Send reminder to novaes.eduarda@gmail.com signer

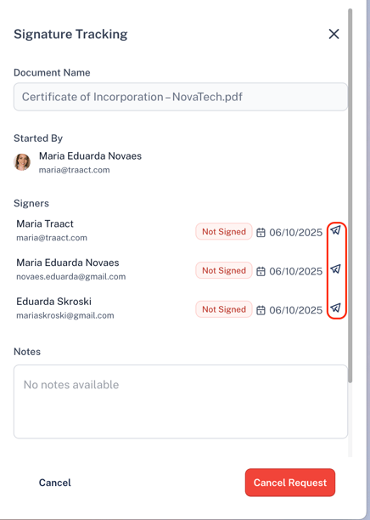click(336, 268)
